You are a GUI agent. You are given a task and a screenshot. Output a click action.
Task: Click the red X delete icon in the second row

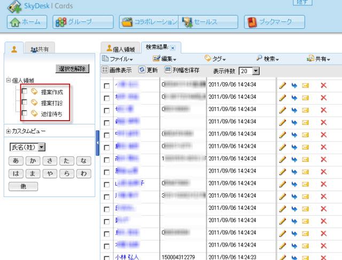[x=324, y=98]
